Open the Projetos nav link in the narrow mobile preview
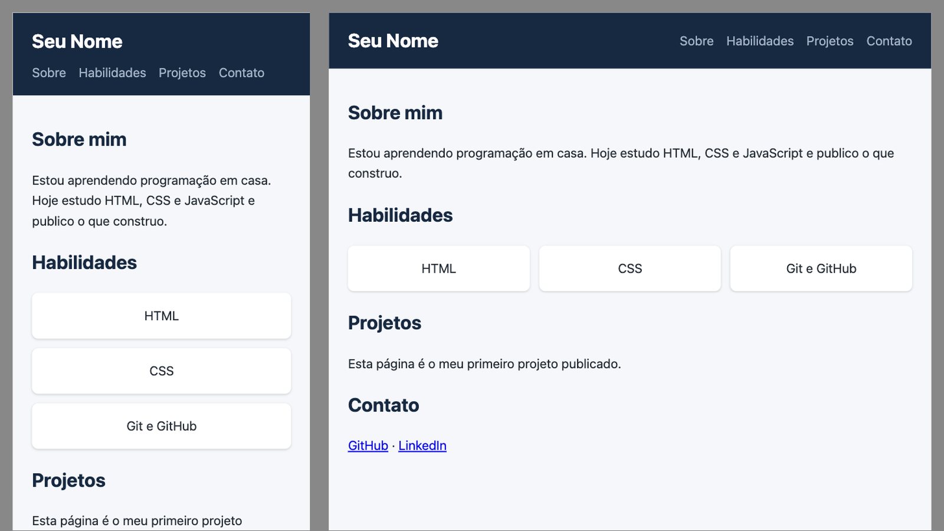Viewport: 944px width, 531px height. [x=182, y=73]
